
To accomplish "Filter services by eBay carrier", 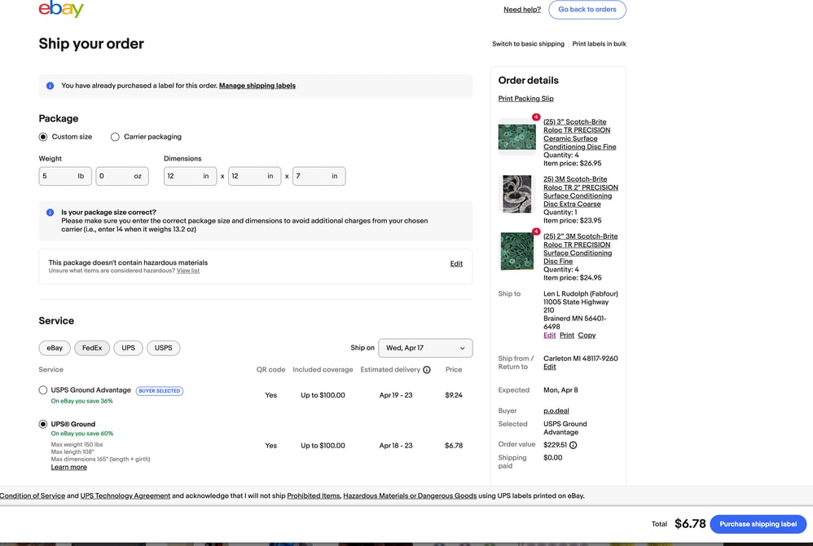I will 55,348.
